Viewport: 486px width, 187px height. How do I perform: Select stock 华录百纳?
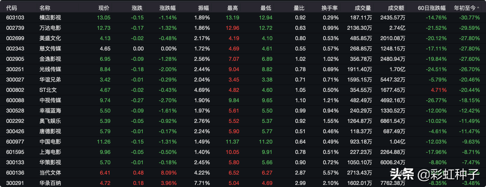50,183
